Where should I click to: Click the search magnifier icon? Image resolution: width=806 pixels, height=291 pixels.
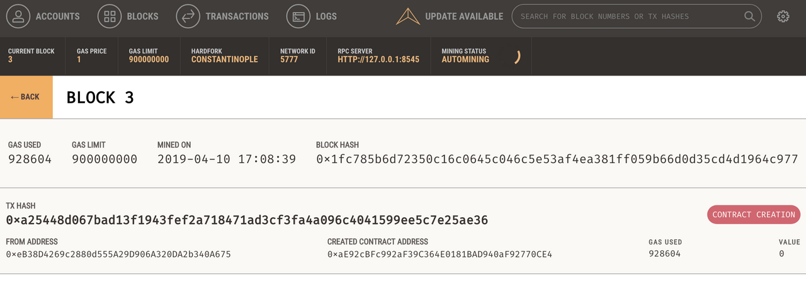click(749, 16)
